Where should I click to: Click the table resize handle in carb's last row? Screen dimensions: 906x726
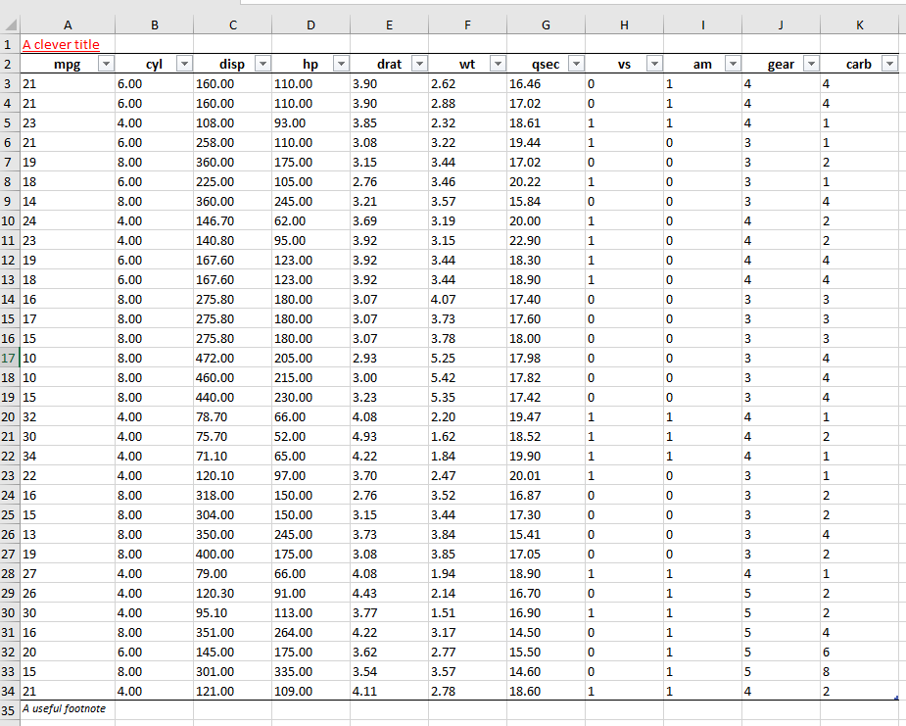(896, 698)
